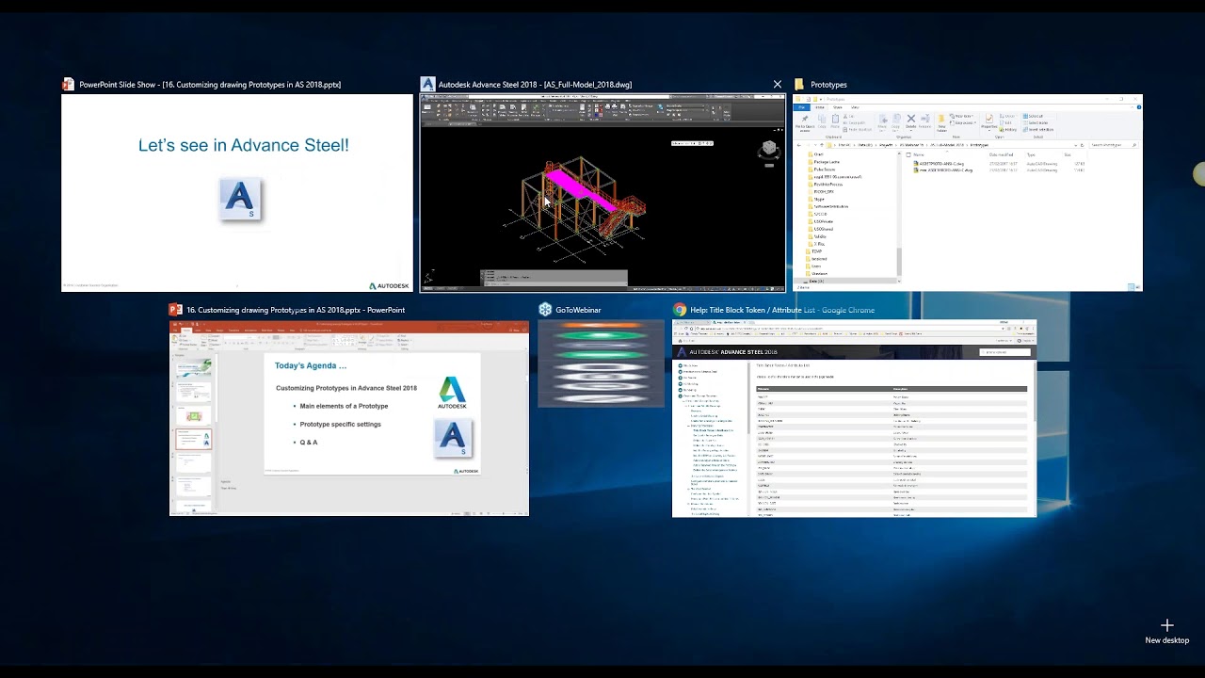Screen dimensions: 1205x678
Task: Click the Google Chrome icon beside the Help title
Action: (680, 310)
